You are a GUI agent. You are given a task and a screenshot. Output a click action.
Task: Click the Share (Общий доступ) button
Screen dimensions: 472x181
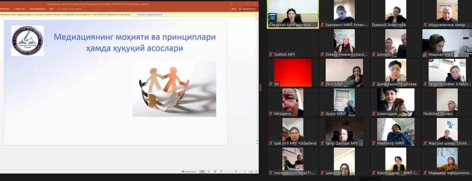pyautogui.click(x=247, y=8)
